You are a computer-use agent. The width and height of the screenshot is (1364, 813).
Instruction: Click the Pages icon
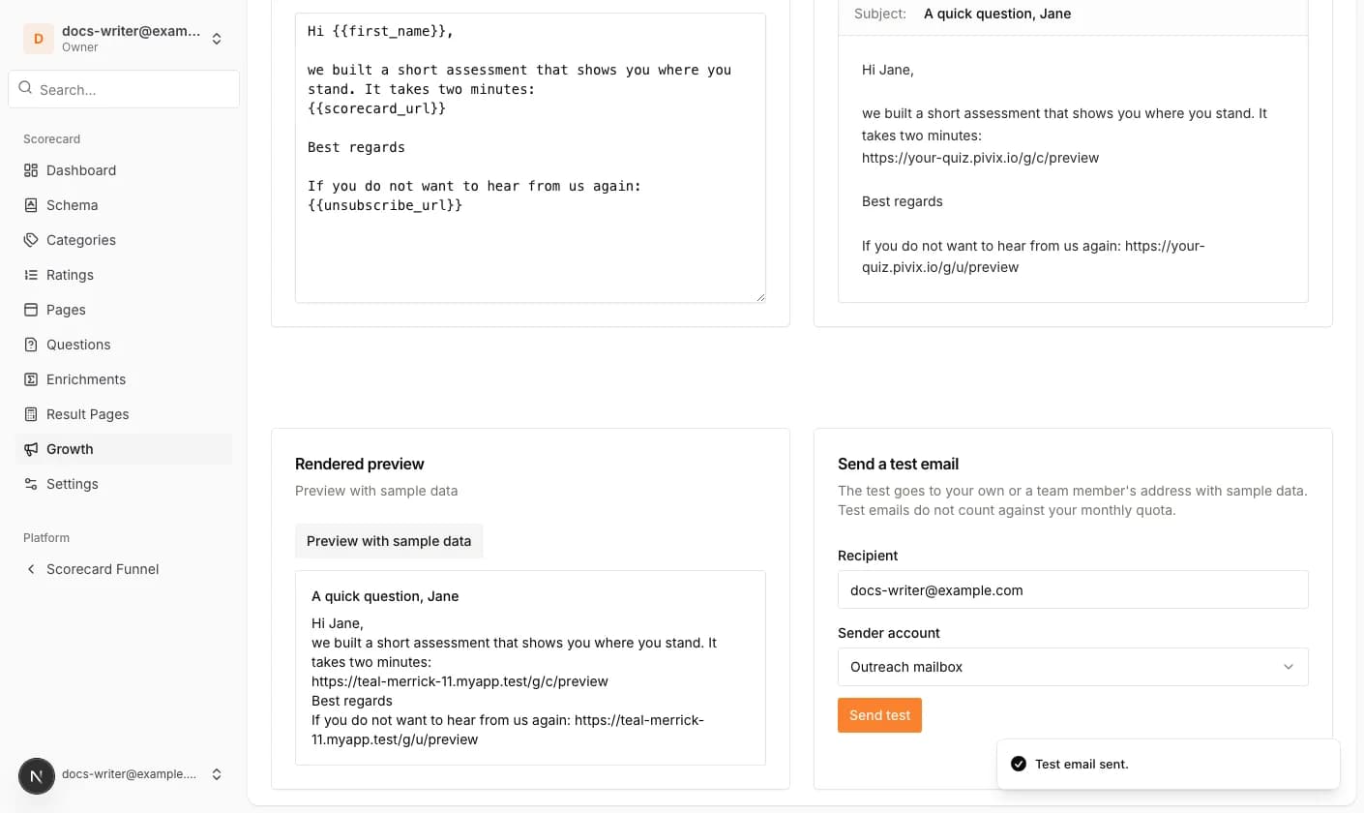[31, 310]
